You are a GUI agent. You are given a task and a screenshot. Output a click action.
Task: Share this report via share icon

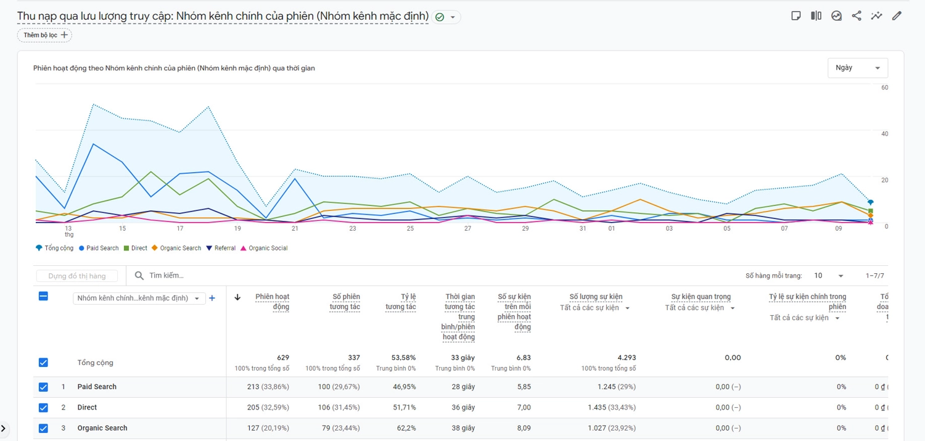pos(857,16)
